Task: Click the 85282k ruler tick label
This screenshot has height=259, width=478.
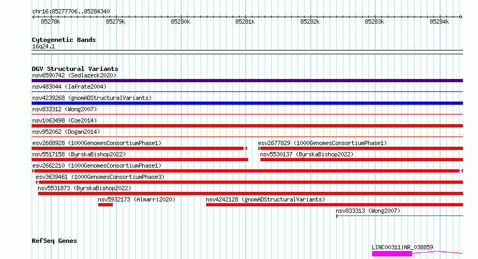Action: click(x=310, y=21)
